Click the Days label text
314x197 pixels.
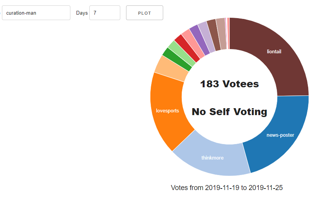(82, 13)
